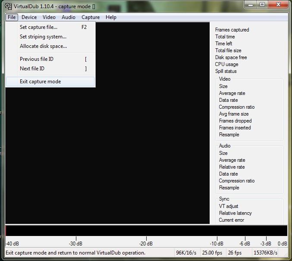Click the Time left label
Screen dimensions: 292x261
[x=224, y=44]
